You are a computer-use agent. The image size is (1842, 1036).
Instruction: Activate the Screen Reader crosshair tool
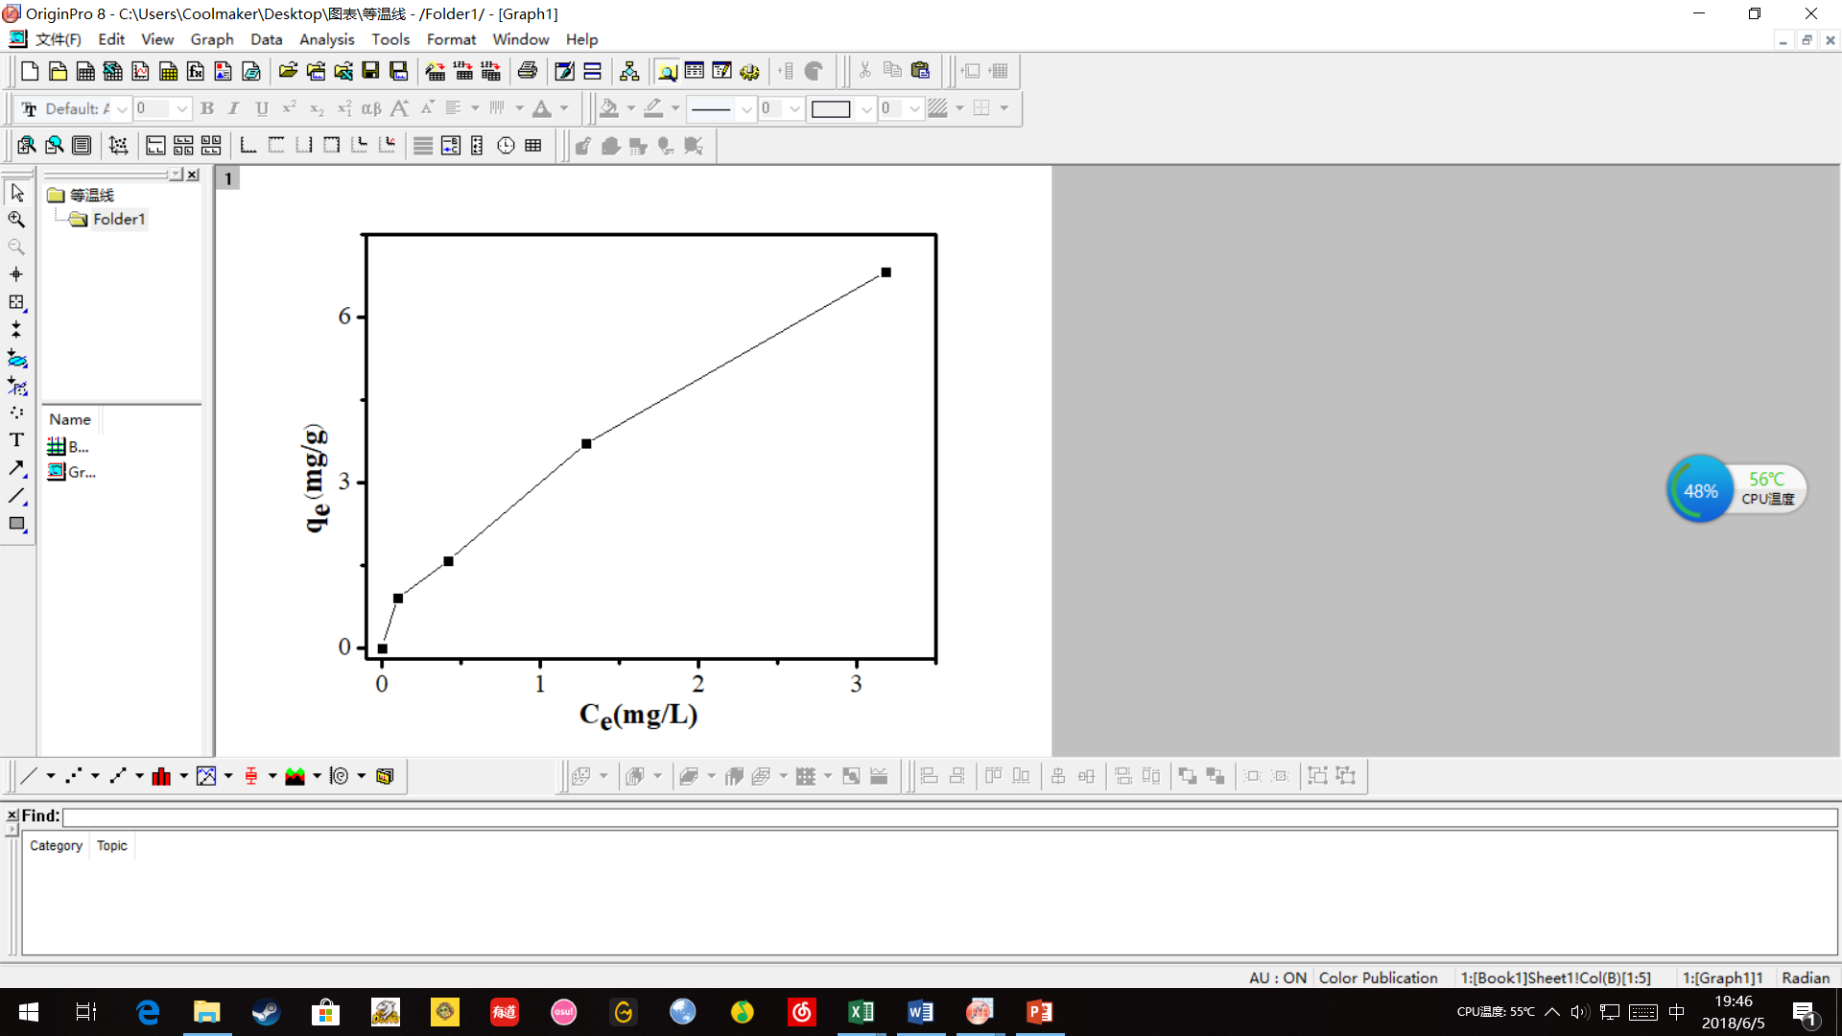tap(16, 274)
